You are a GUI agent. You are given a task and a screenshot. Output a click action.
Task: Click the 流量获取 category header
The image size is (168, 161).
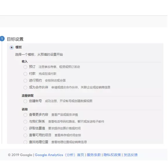click(x=28, y=96)
